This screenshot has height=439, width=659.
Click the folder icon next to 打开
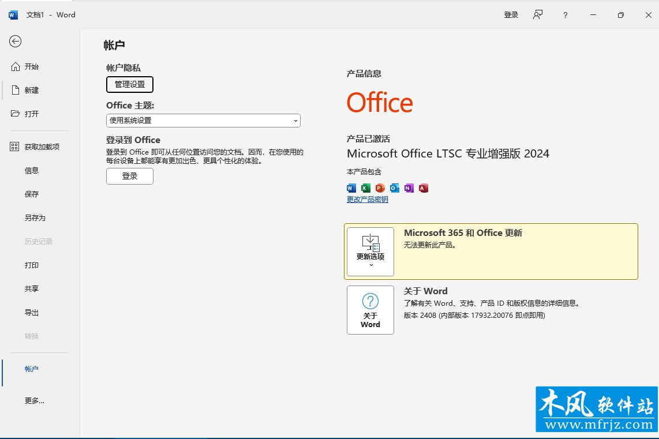pos(16,114)
